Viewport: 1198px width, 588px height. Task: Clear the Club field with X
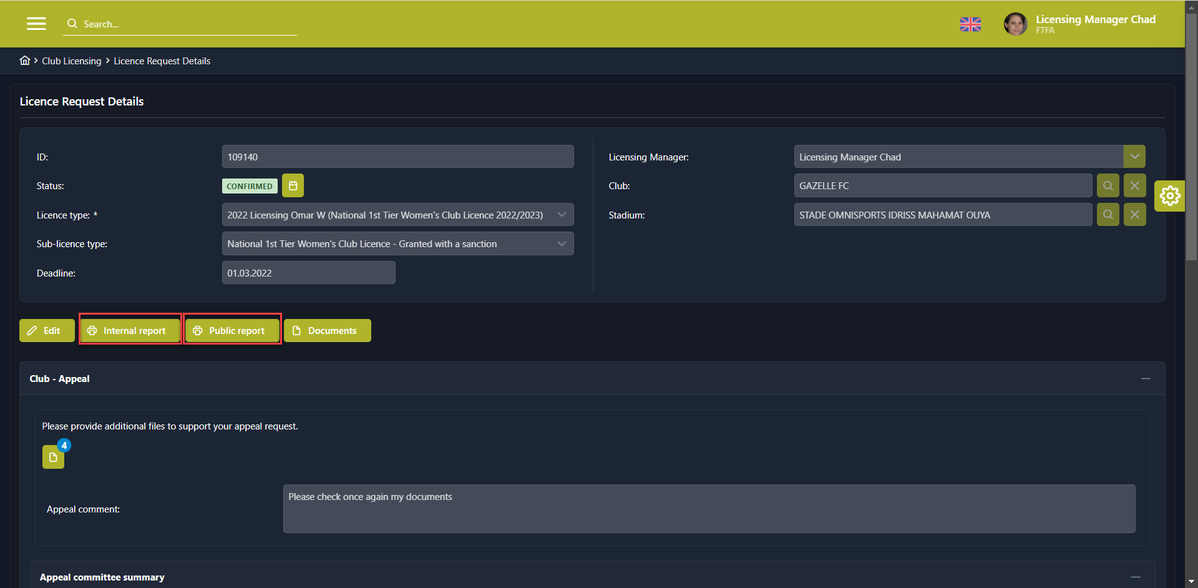click(1134, 186)
